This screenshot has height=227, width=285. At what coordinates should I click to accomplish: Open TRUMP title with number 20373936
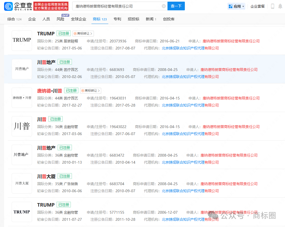(46, 34)
